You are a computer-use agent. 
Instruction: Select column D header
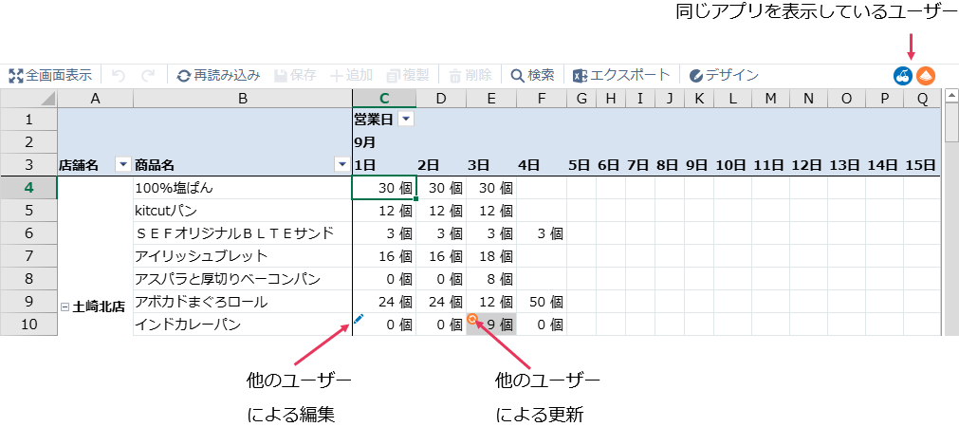coord(441,99)
